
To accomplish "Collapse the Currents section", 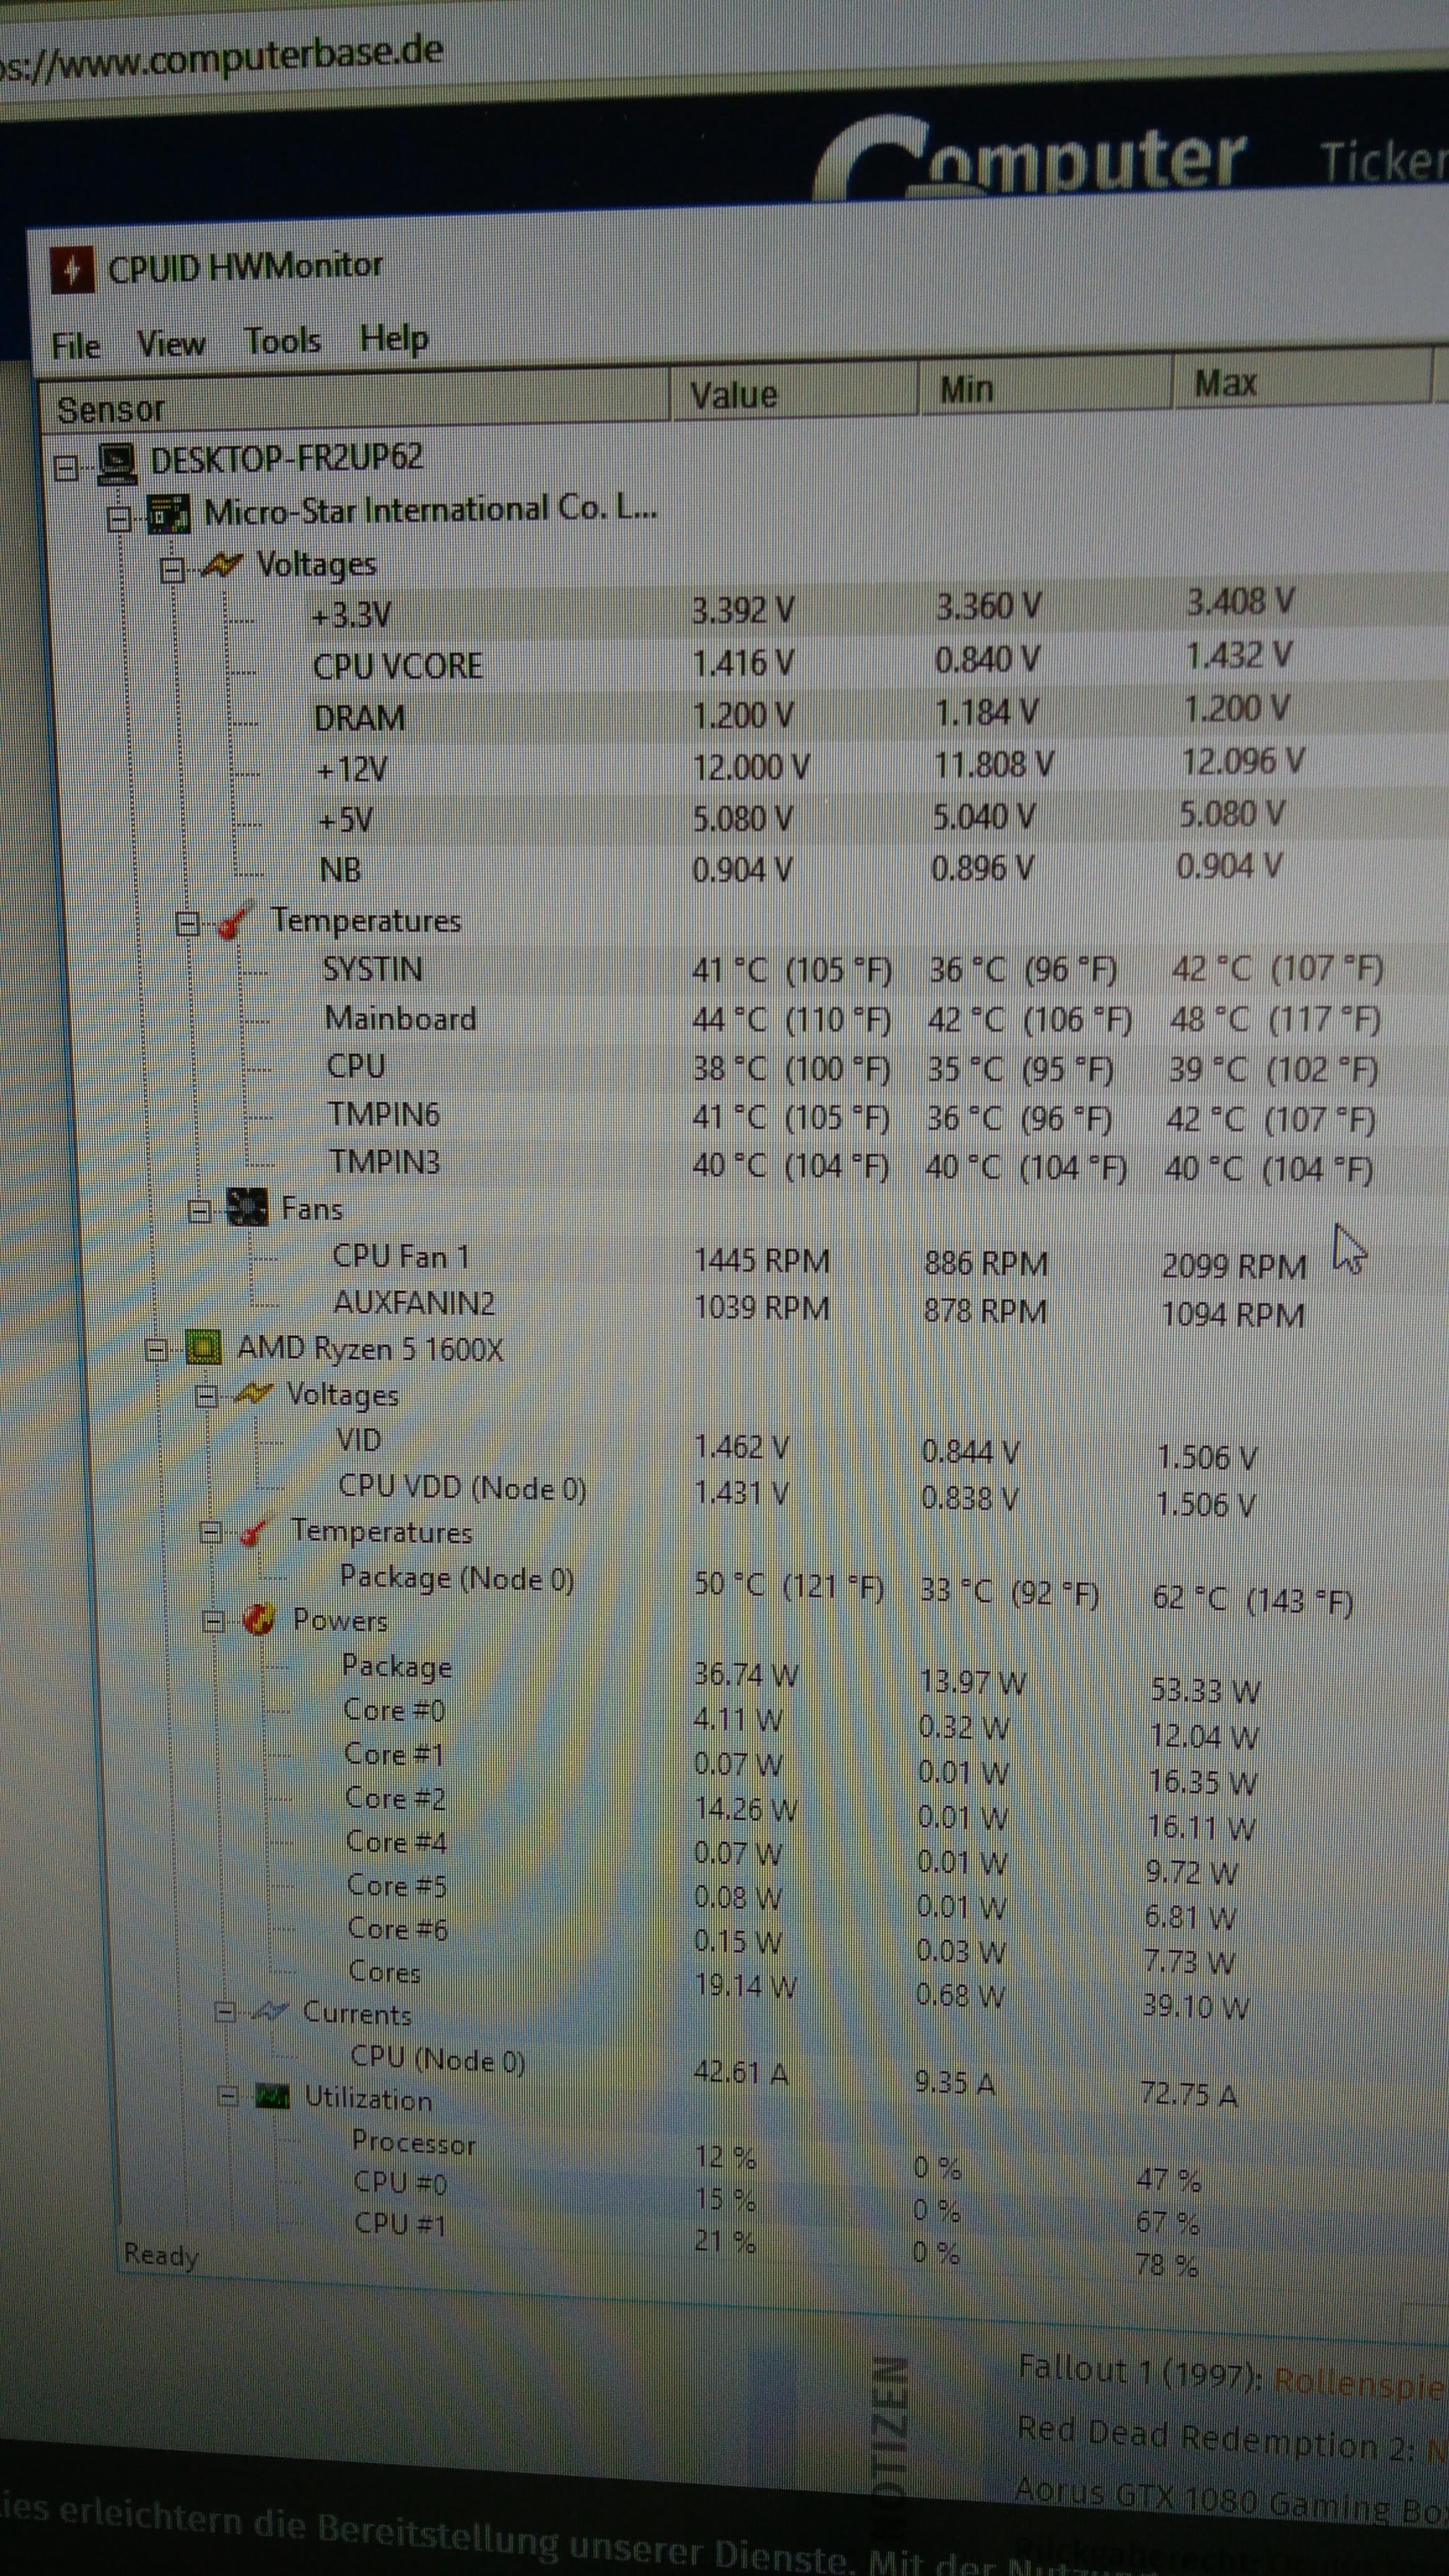I will tap(225, 2012).
